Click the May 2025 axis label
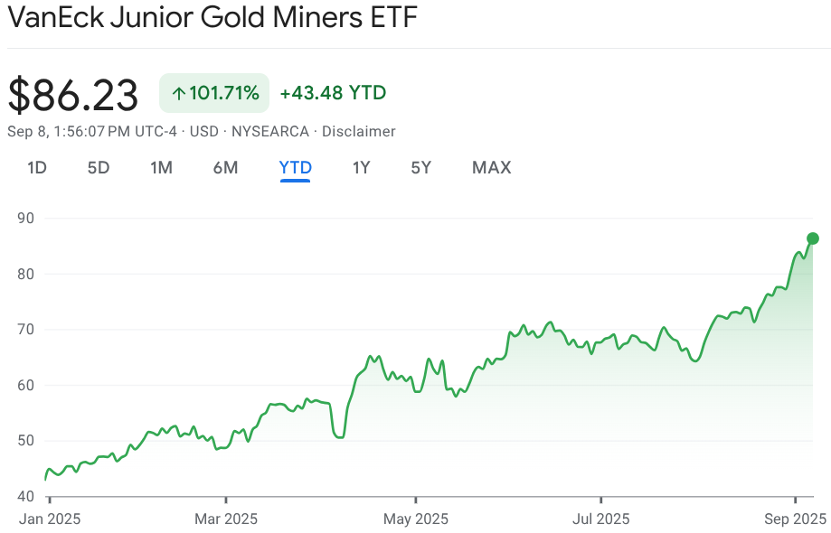The width and height of the screenshot is (831, 533). point(415,519)
